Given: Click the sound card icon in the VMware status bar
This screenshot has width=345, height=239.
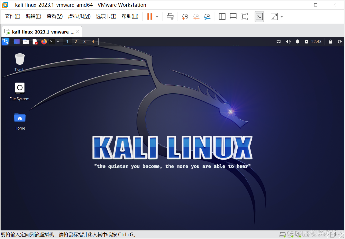Looking at the screenshot, I should pyautogui.click(x=298, y=235).
